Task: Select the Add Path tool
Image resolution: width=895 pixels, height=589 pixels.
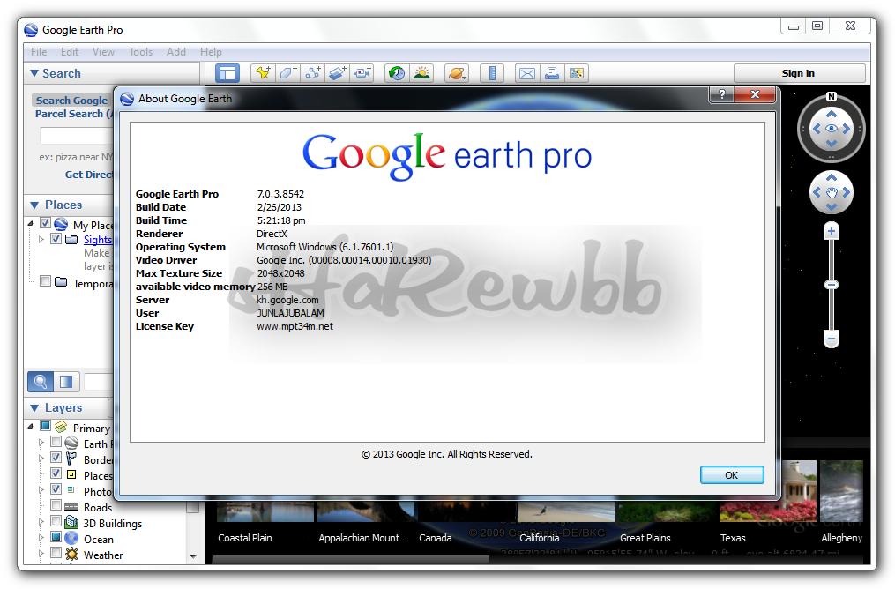Action: pyautogui.click(x=312, y=73)
